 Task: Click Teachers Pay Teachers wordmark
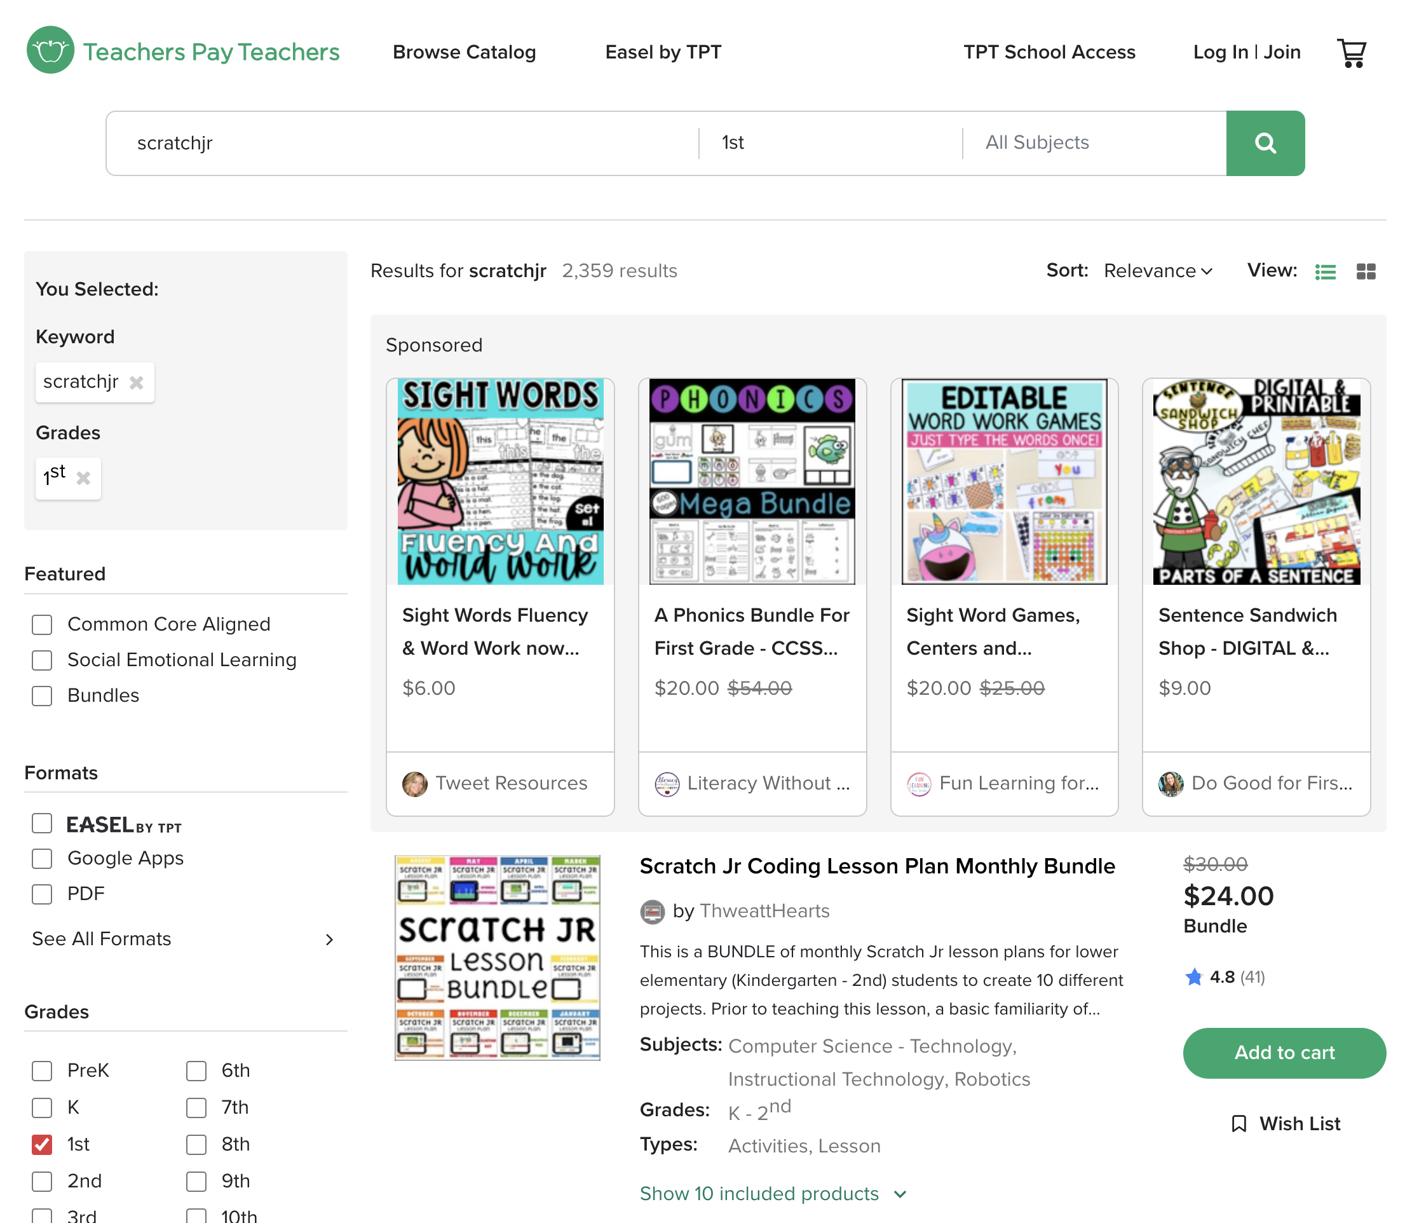coord(212,52)
